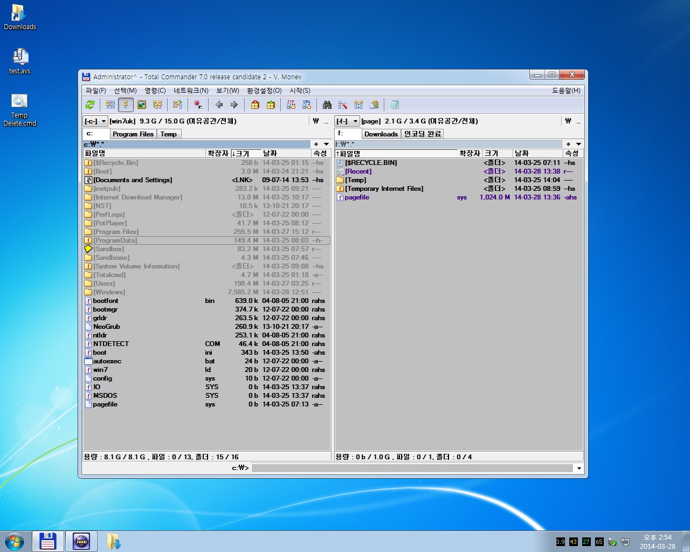Click the c:₩> command line field

(412, 468)
